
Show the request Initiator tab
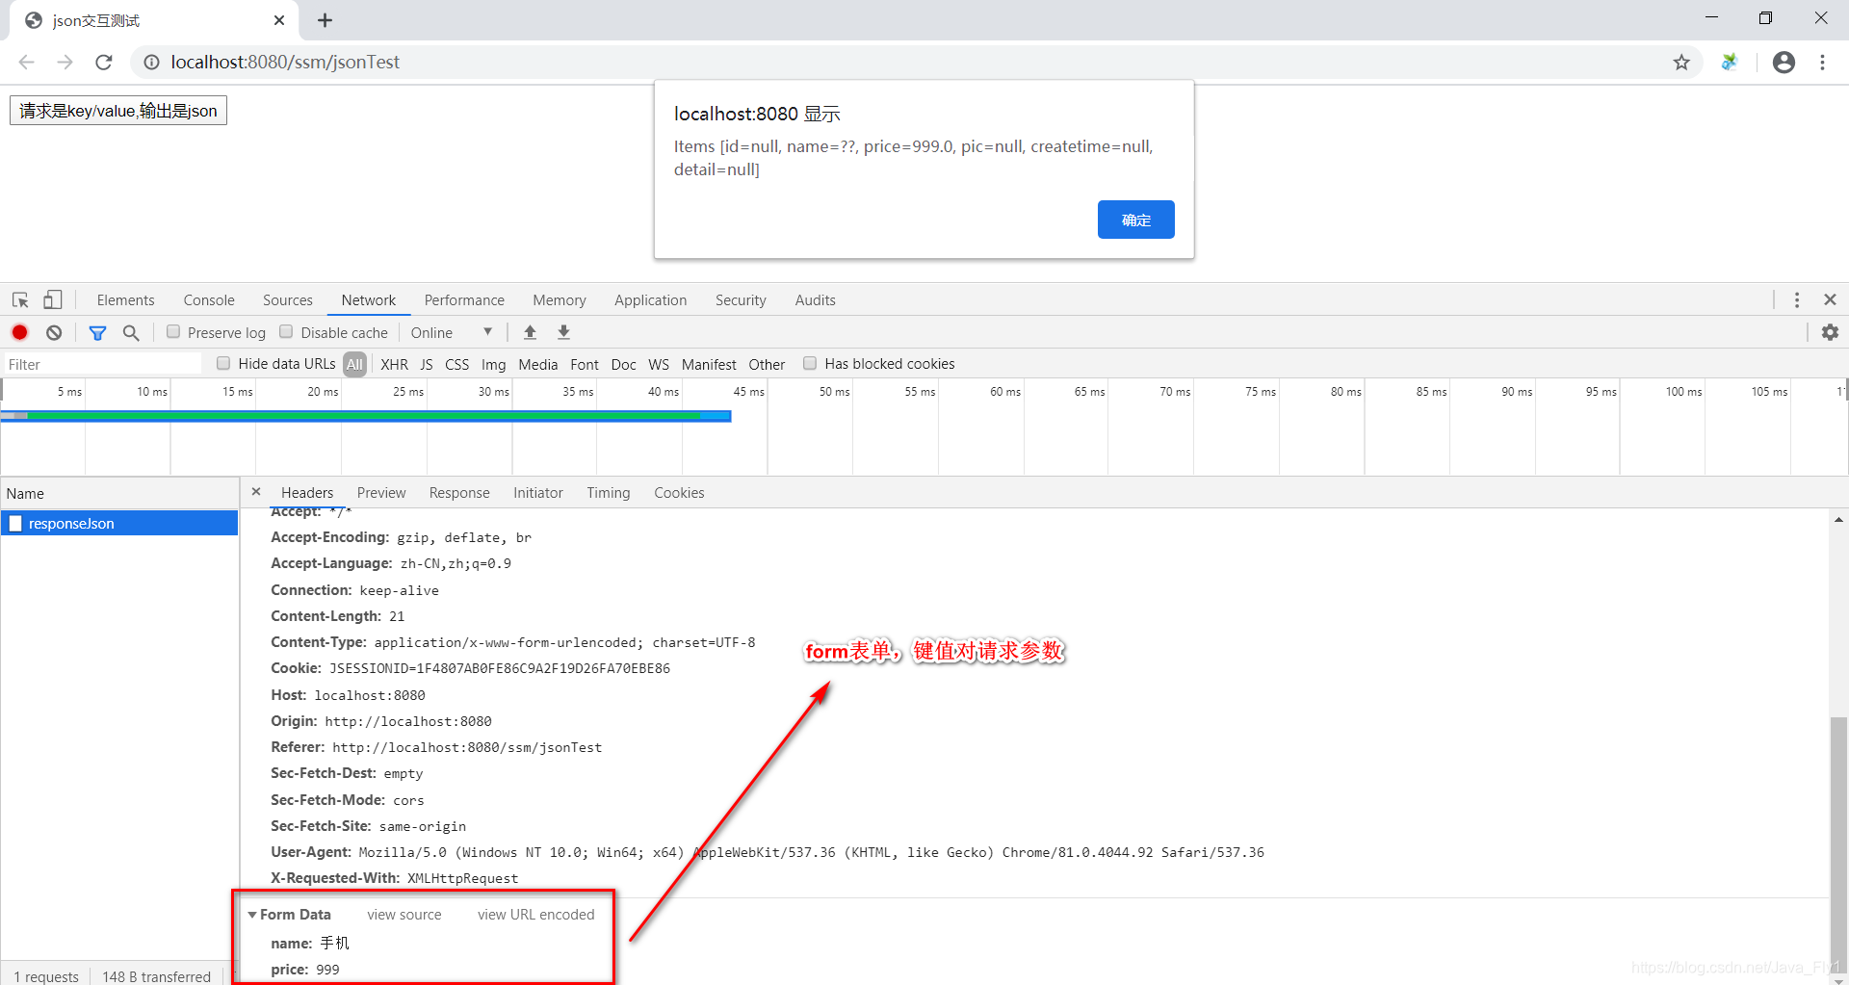coord(538,493)
